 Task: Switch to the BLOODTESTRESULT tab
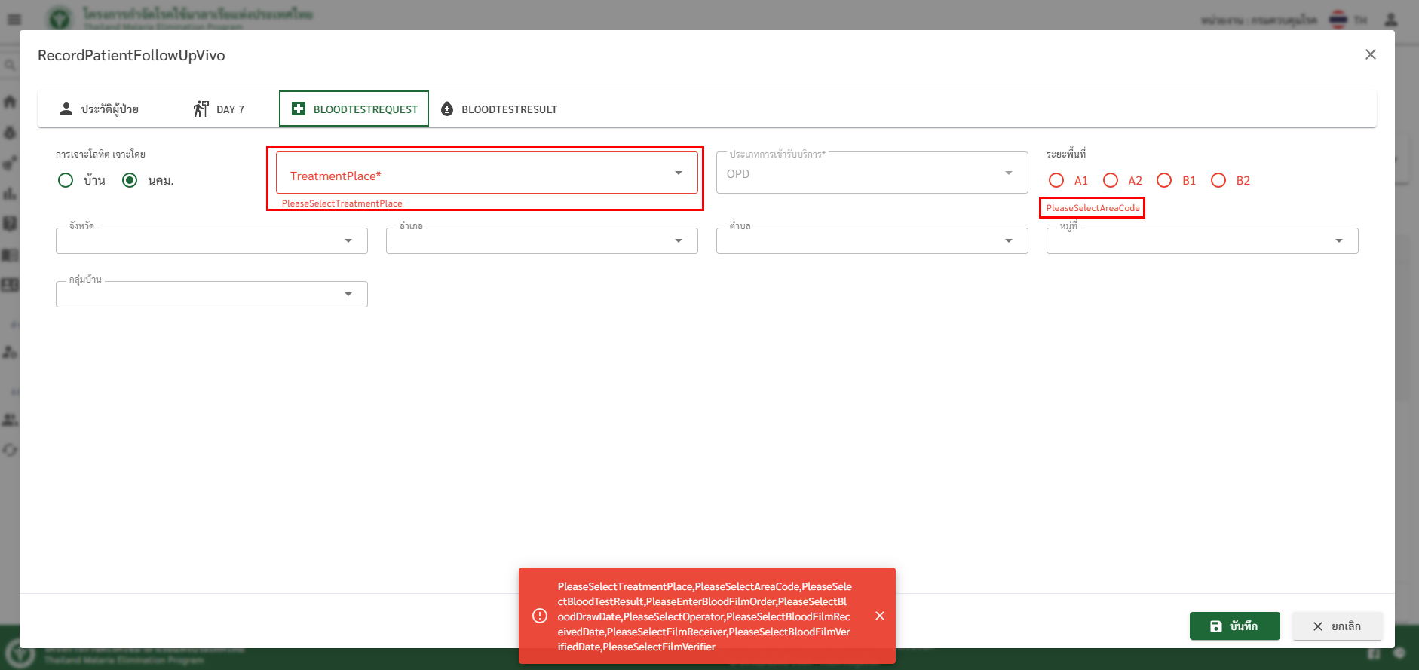(499, 109)
